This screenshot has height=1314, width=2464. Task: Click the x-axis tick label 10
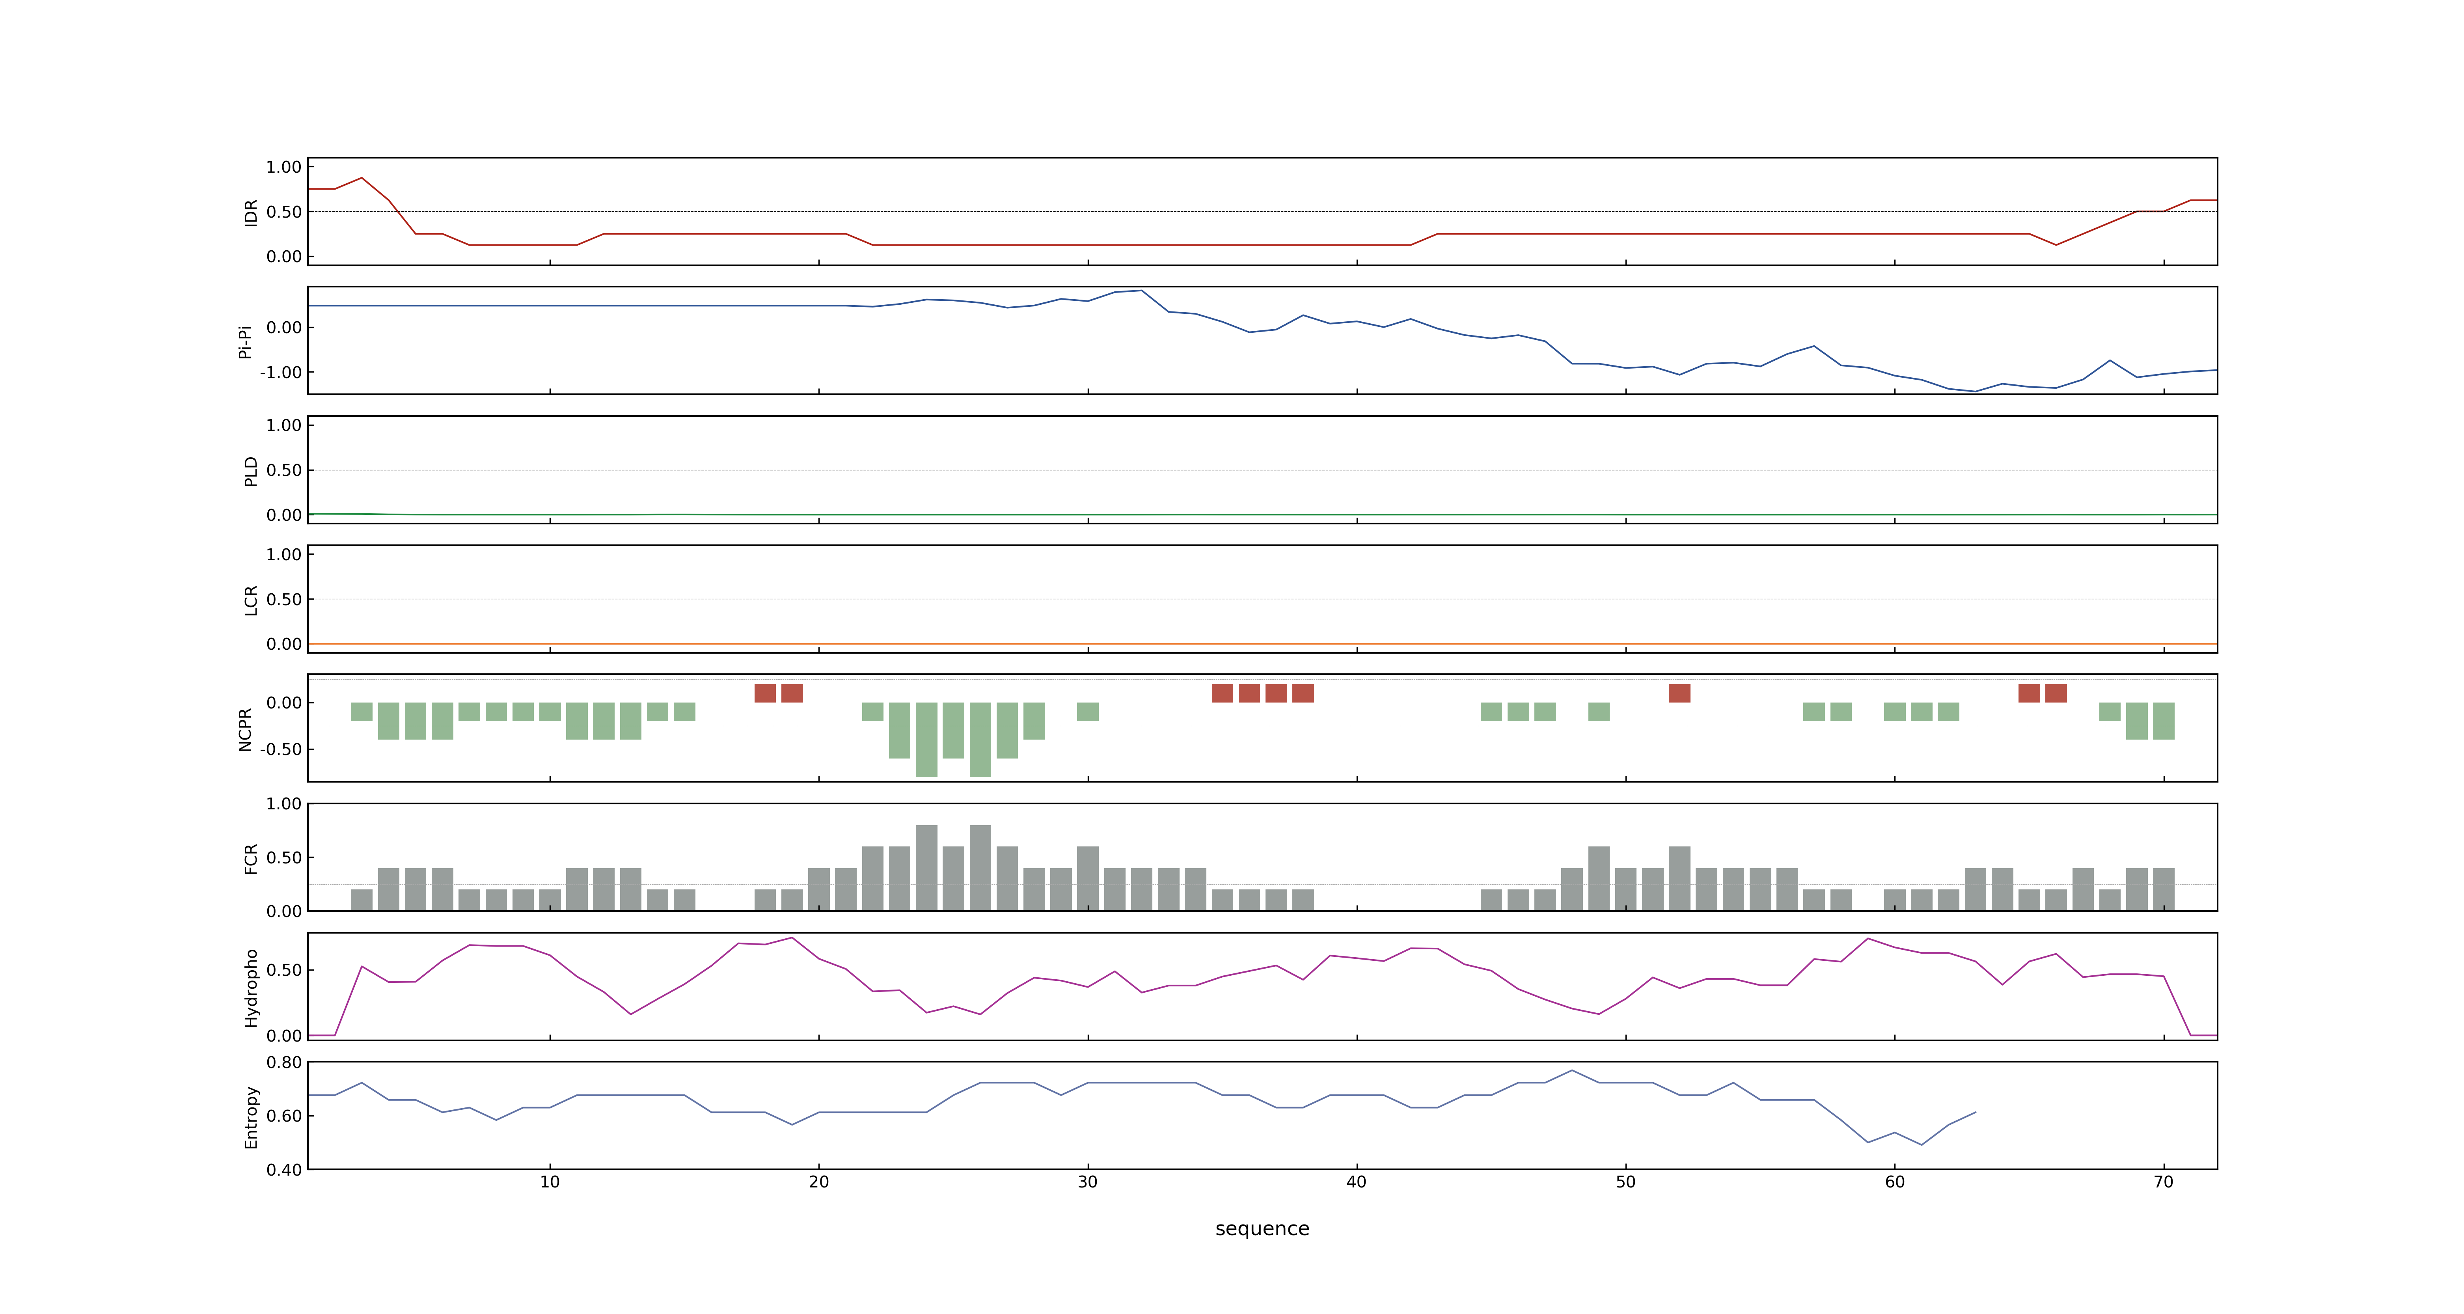click(x=550, y=1182)
